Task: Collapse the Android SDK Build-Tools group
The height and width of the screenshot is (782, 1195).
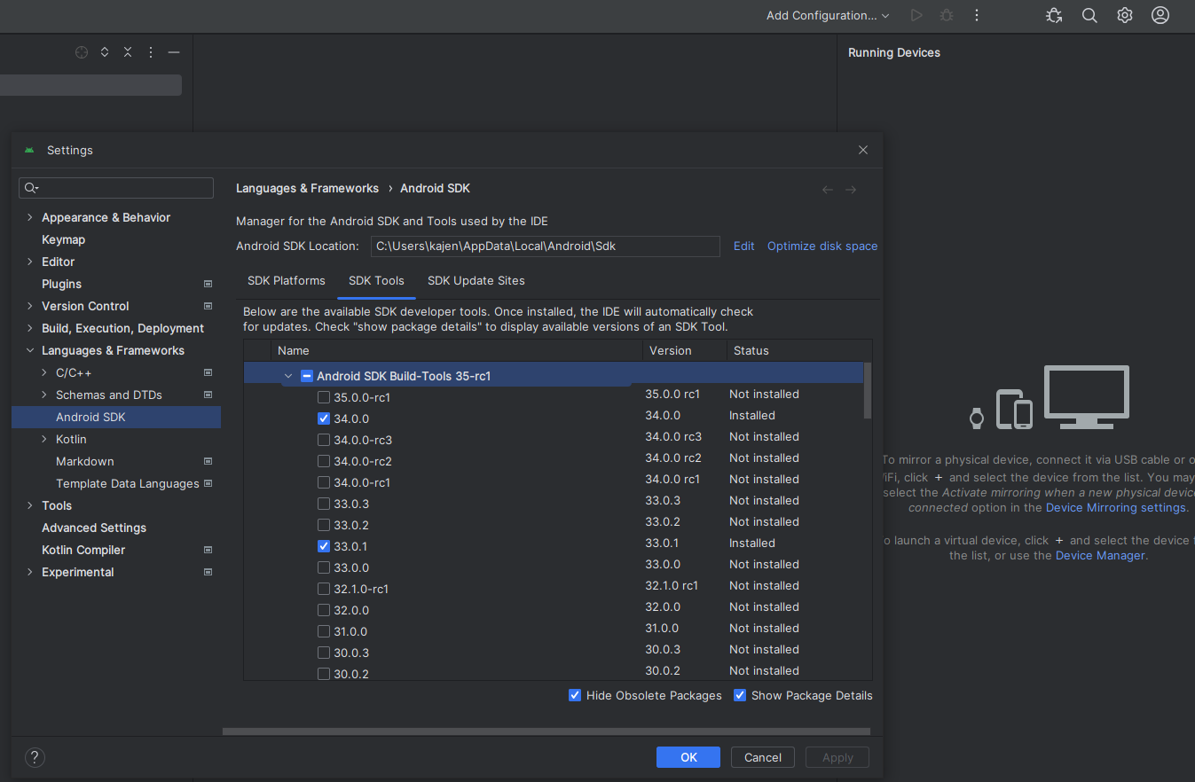Action: (x=288, y=376)
